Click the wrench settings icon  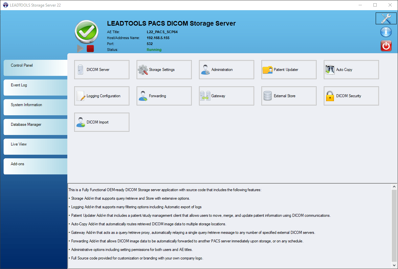click(x=386, y=18)
